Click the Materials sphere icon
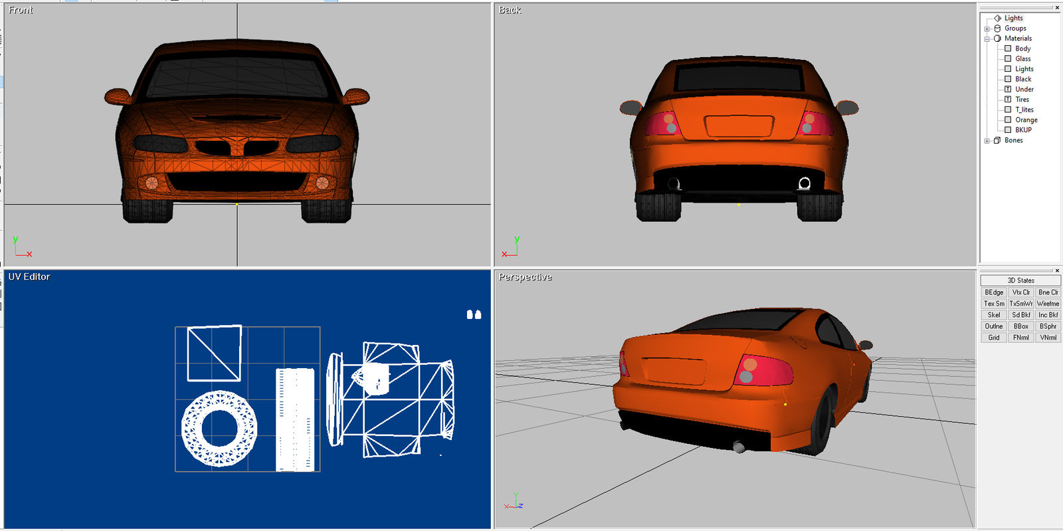This screenshot has height=531, width=1063. click(997, 39)
